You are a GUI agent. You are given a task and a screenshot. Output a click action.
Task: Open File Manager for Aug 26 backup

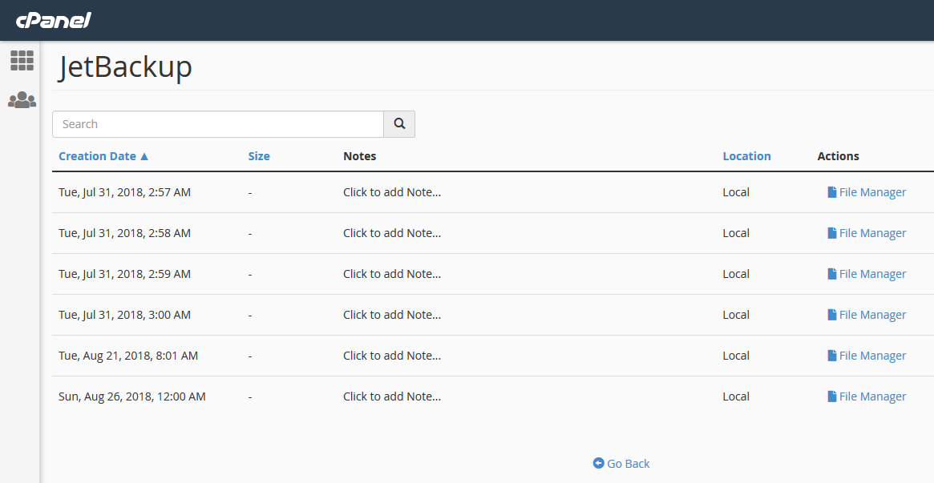[867, 396]
